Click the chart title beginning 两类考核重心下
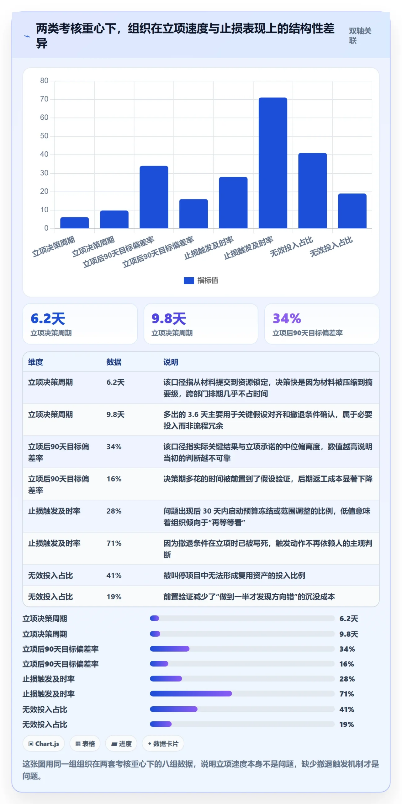The image size is (402, 804). [185, 35]
